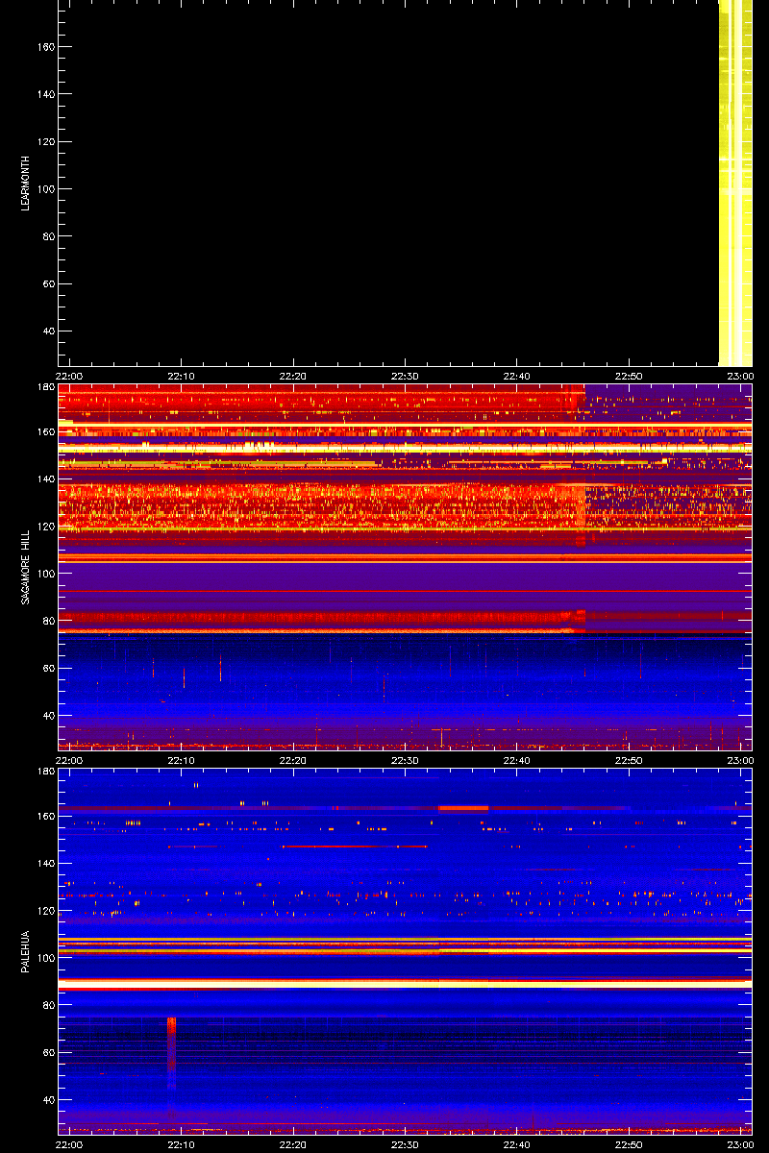The height and width of the screenshot is (1153, 769).
Task: Click the 100 frequency tick of Learmonth
Action: 46,189
